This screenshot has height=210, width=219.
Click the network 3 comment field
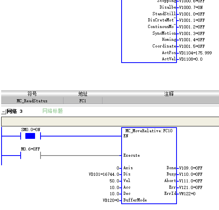(x=110, y=121)
